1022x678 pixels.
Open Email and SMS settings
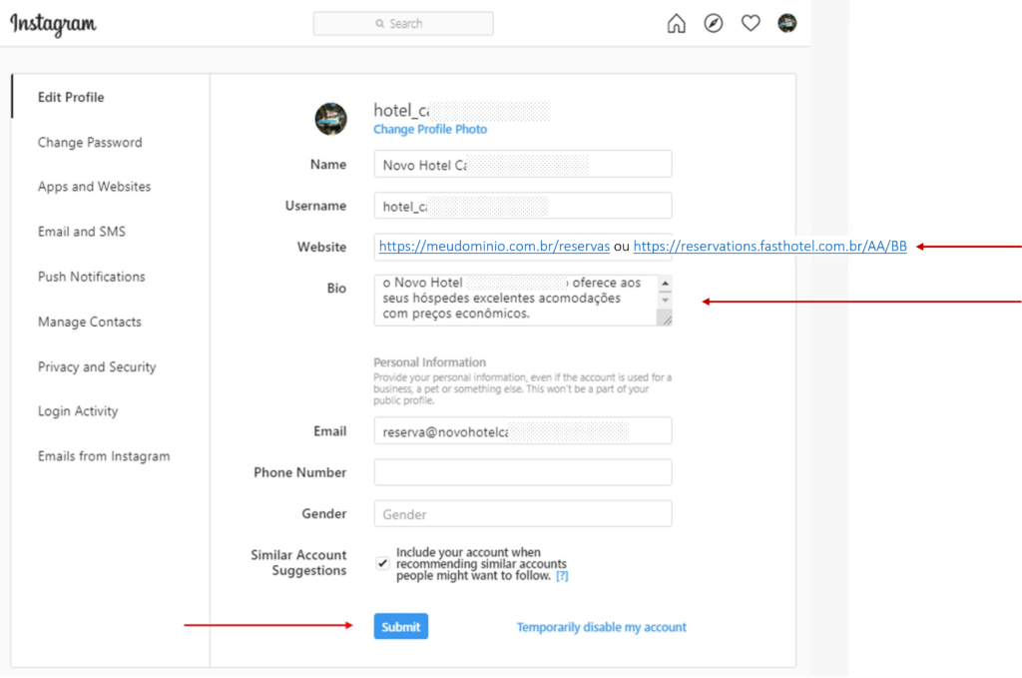click(x=82, y=232)
